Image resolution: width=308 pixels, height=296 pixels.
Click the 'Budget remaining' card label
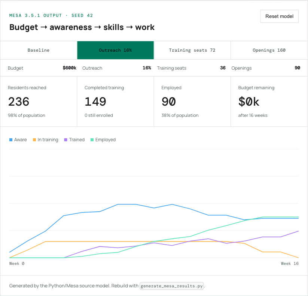[x=256, y=88]
